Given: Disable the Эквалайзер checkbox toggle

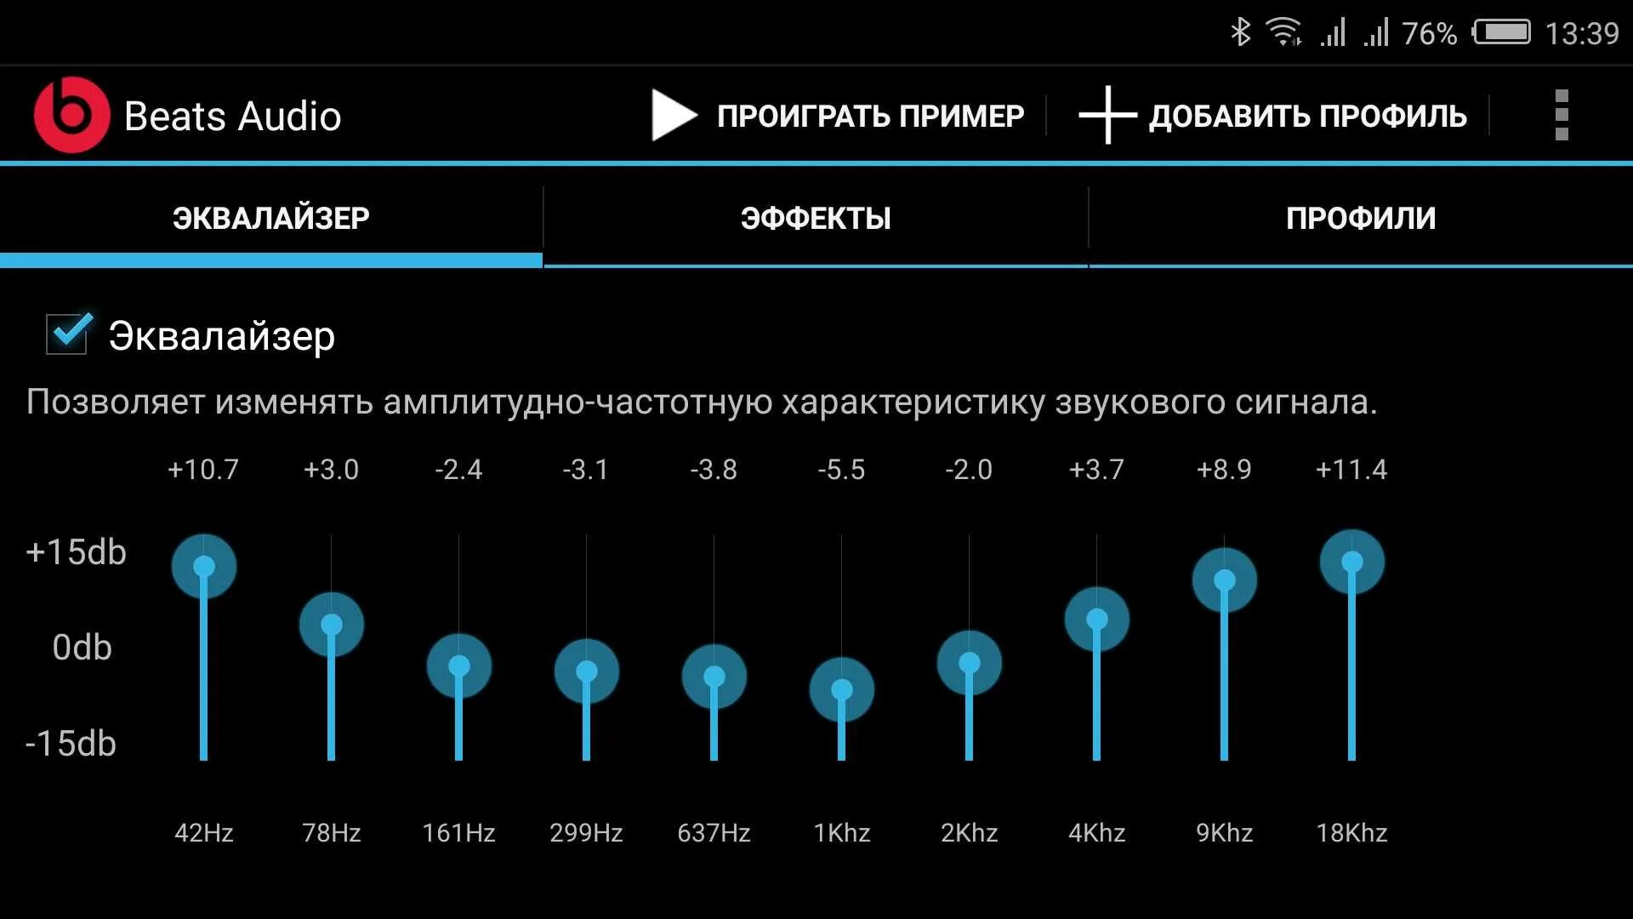Looking at the screenshot, I should click(70, 334).
